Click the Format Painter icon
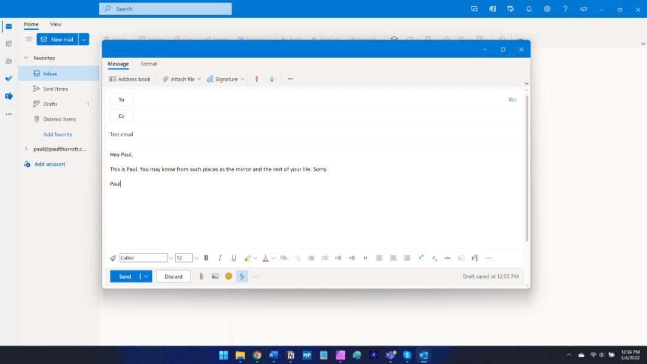 tap(113, 258)
